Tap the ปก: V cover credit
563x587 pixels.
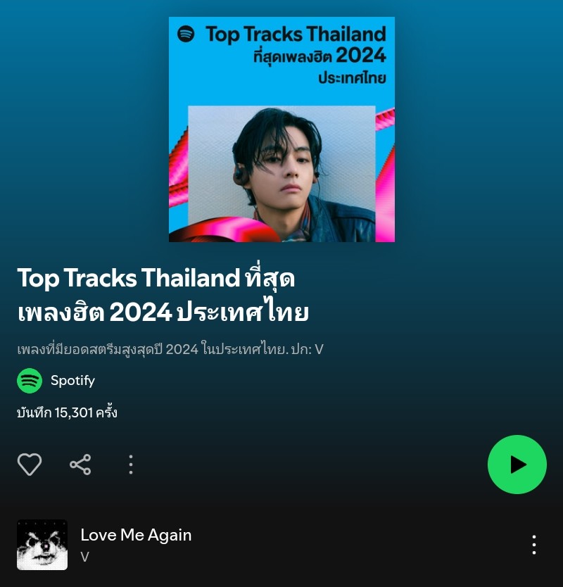pos(307,349)
